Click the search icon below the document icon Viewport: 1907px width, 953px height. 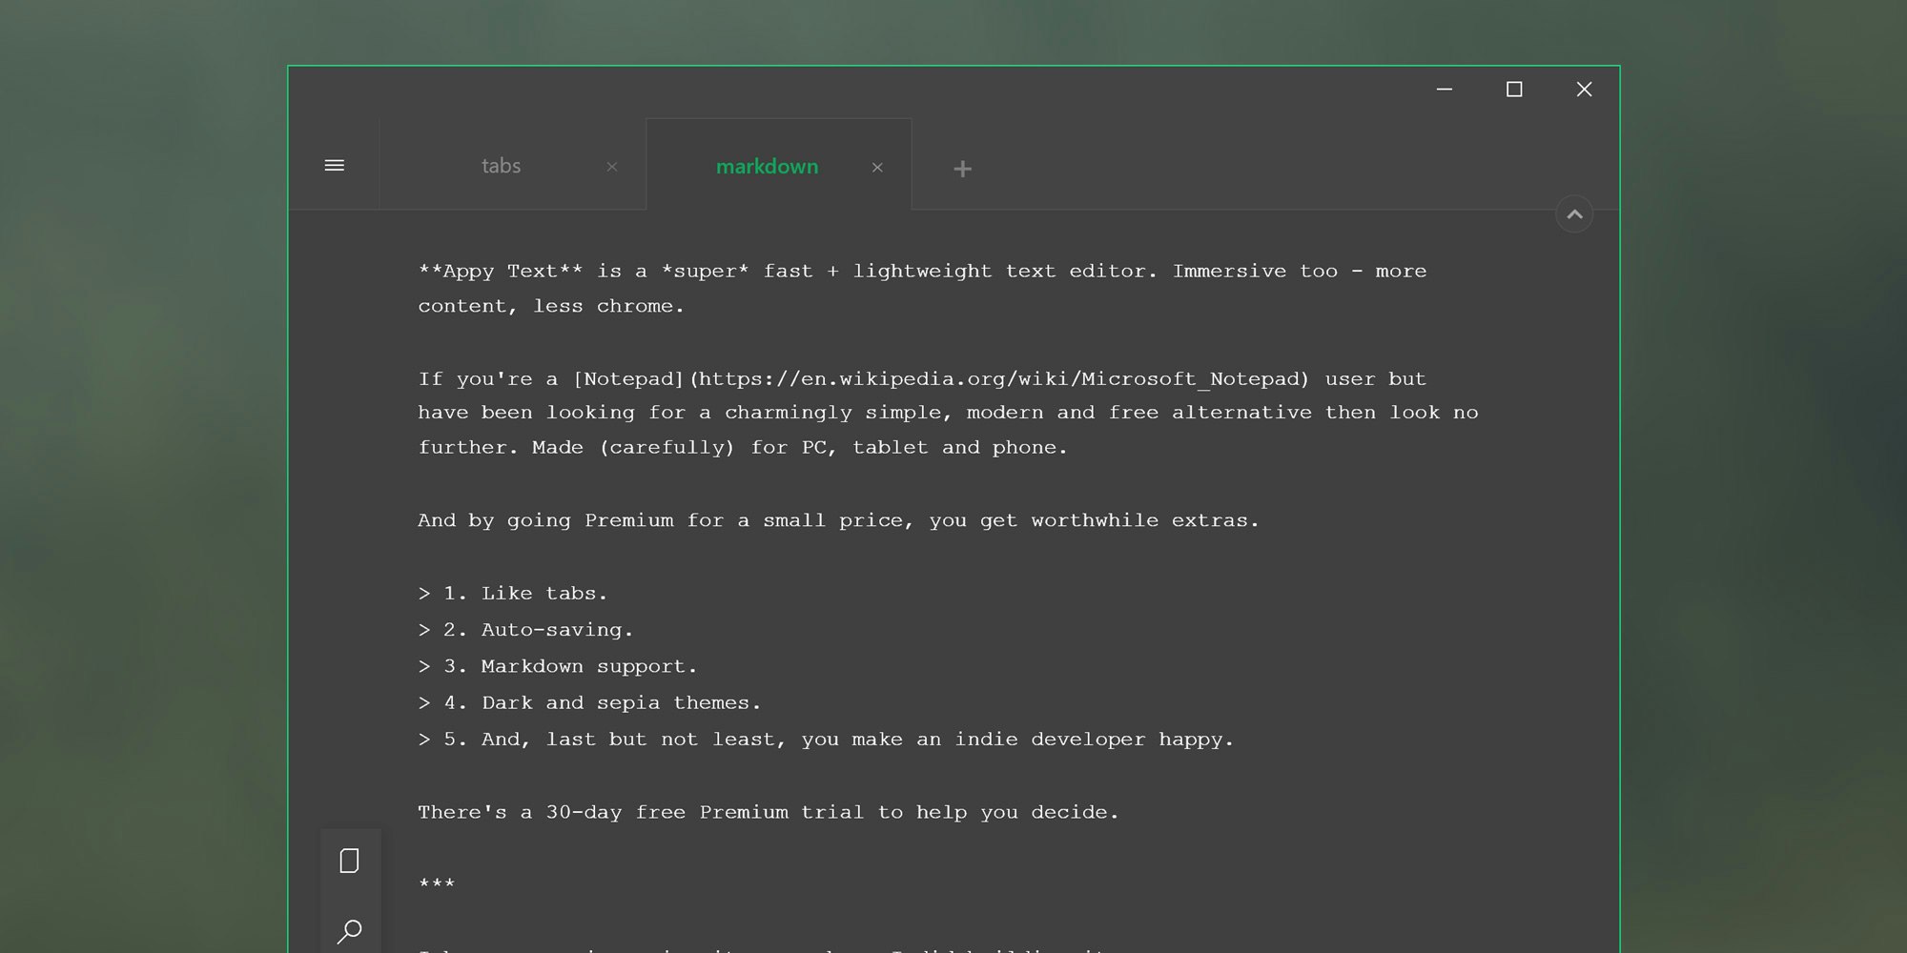pos(350,929)
